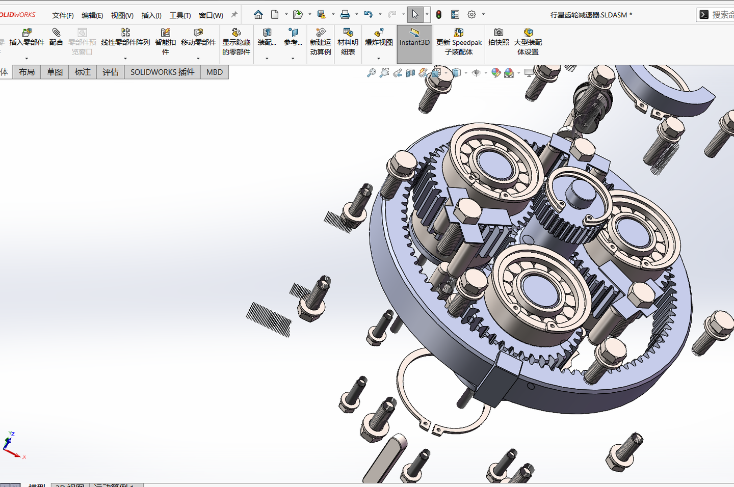Click 大型装配体设置 tool

tap(528, 42)
